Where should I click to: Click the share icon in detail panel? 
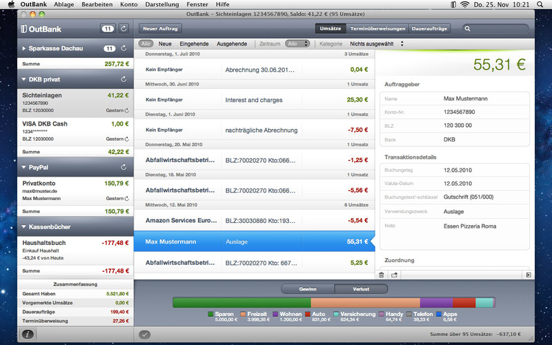coord(395,275)
